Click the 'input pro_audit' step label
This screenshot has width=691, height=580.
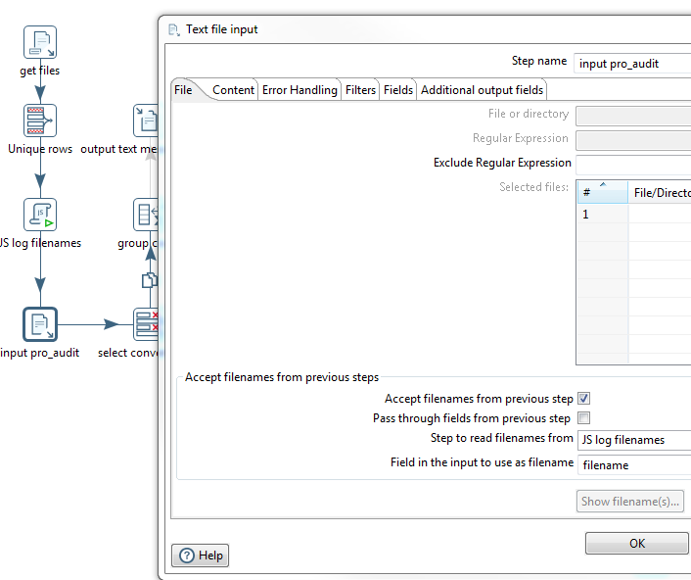point(40,353)
